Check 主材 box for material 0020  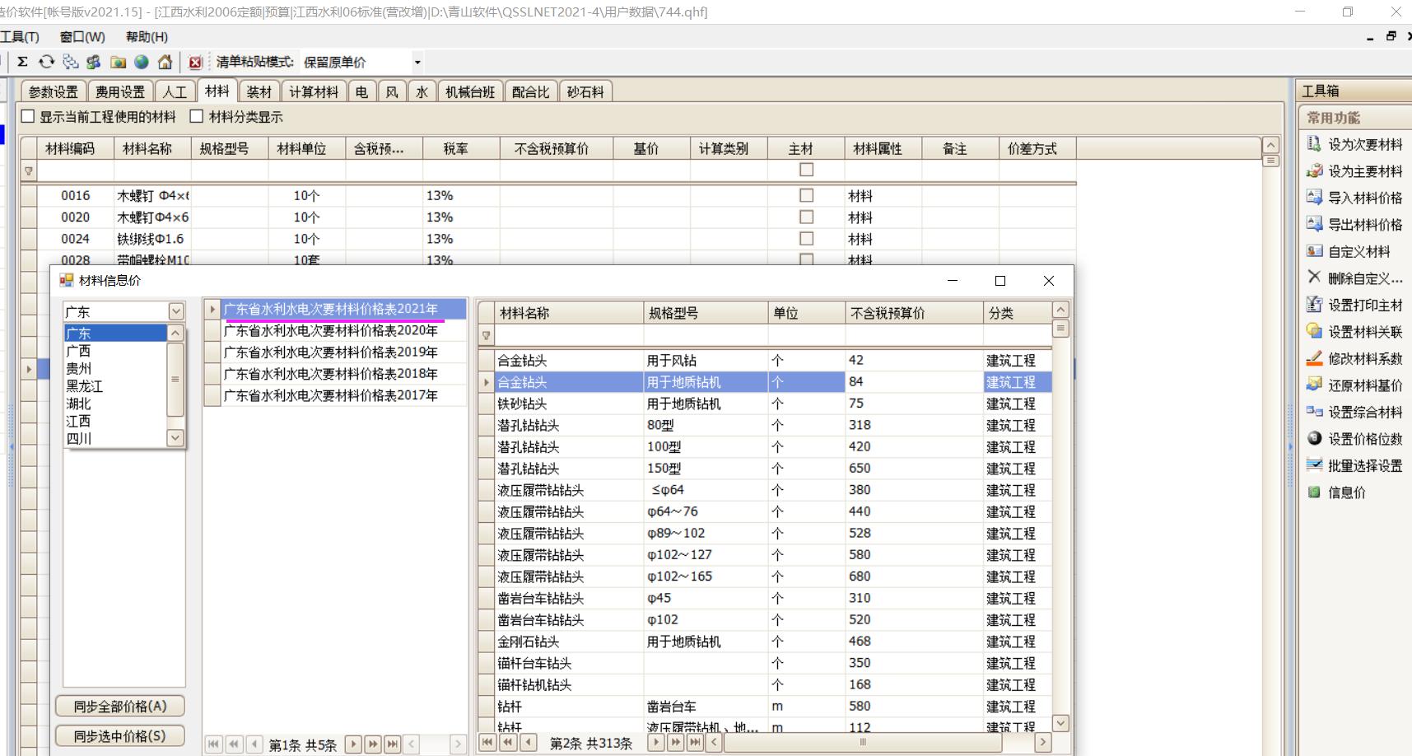[x=806, y=217]
